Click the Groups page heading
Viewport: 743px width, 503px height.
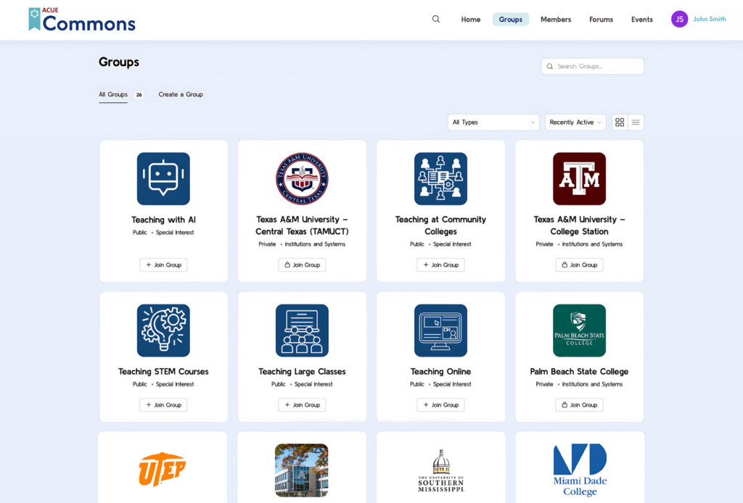click(x=119, y=62)
